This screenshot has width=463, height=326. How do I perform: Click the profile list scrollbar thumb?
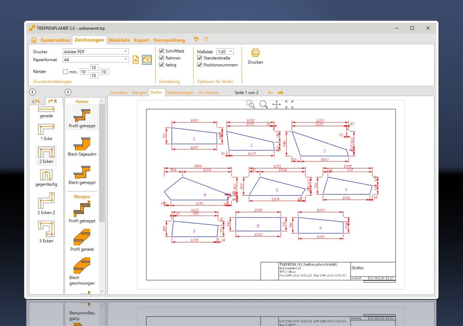coord(102,163)
